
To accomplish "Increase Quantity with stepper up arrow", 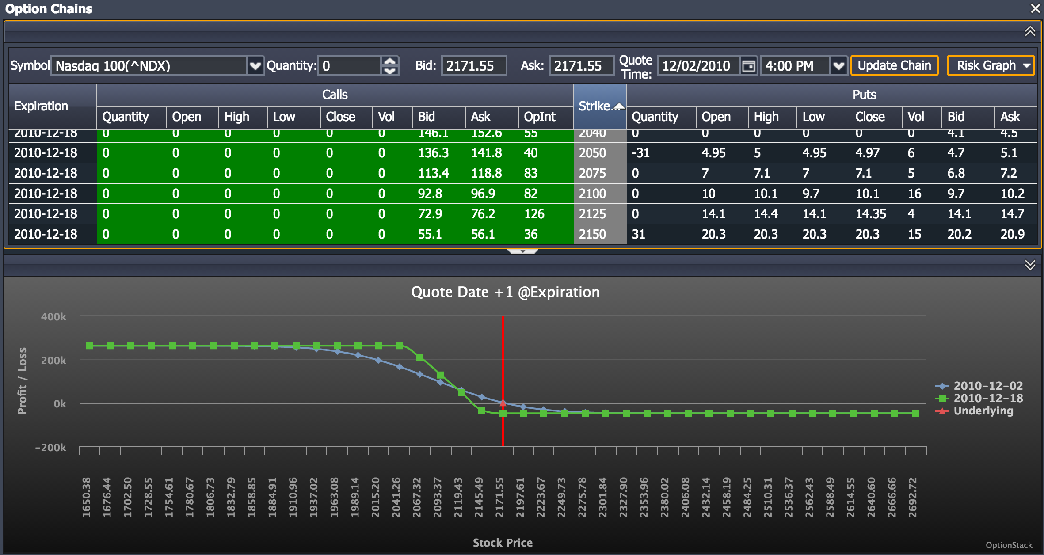I will [390, 61].
